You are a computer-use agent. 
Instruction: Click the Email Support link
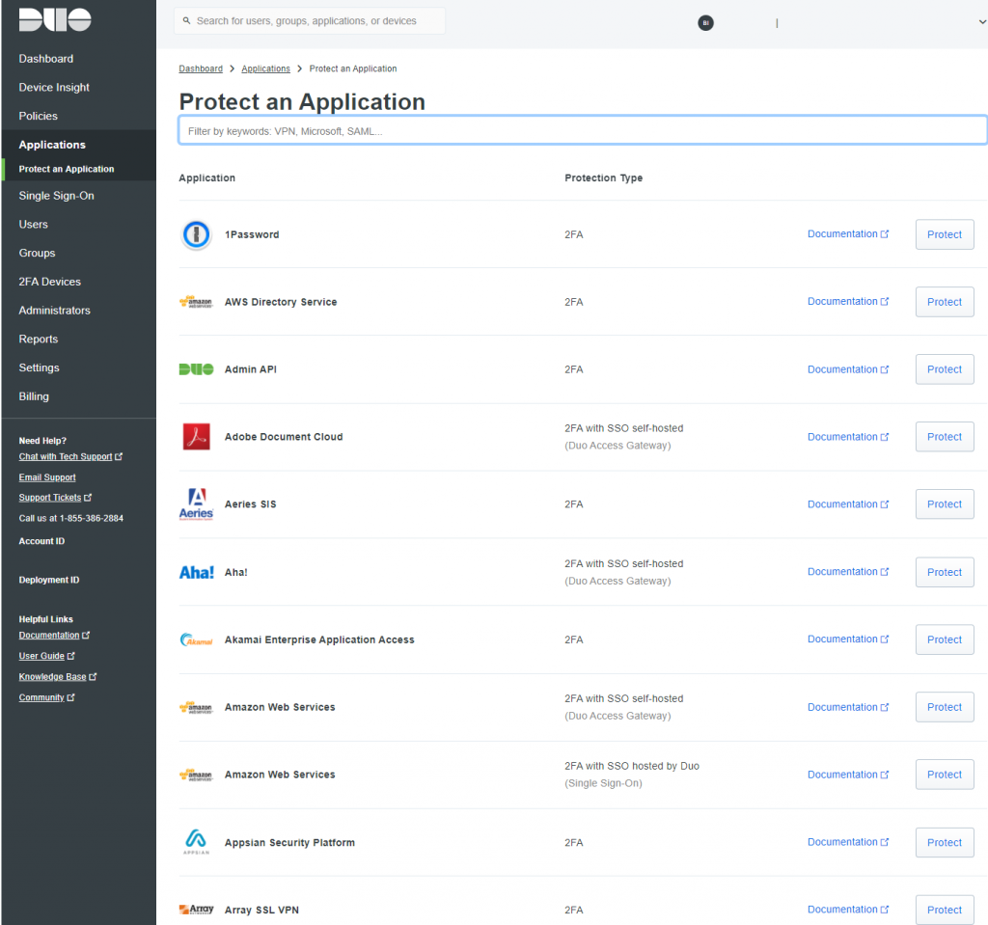pos(47,477)
